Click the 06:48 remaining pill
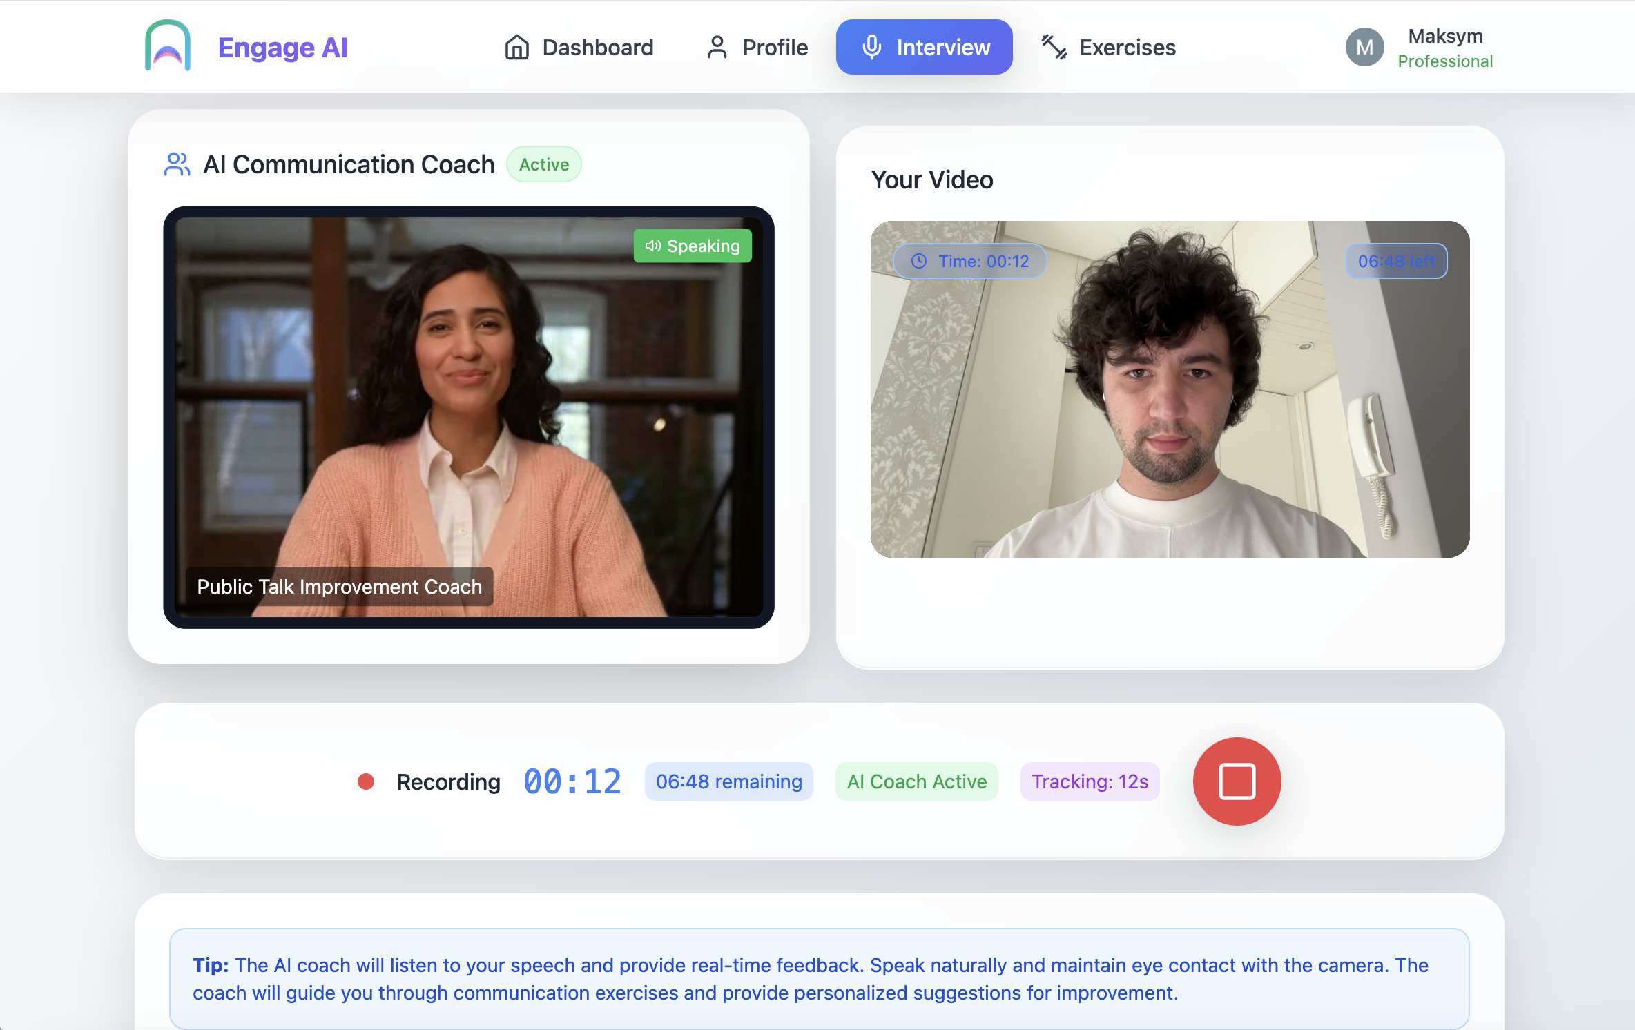Screen dimensions: 1635x1030 (728, 781)
